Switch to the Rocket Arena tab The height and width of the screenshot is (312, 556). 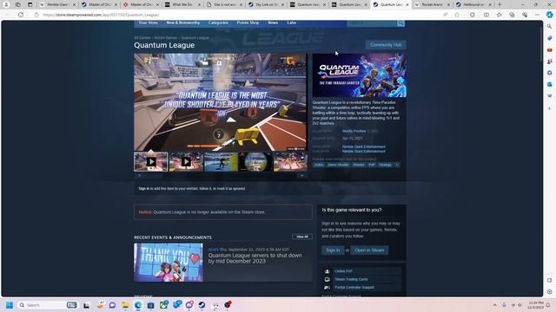(432, 4)
